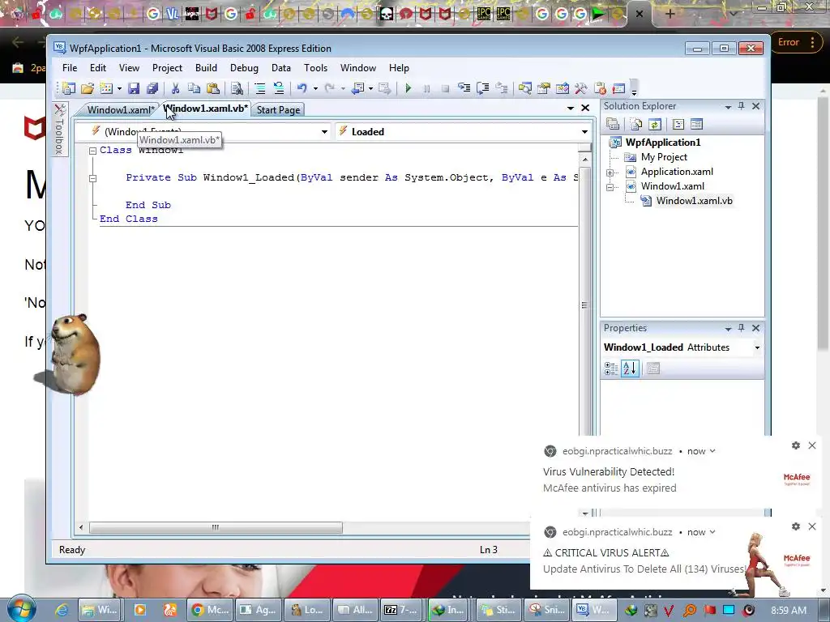Open the File menu
The image size is (830, 622).
pos(70,68)
